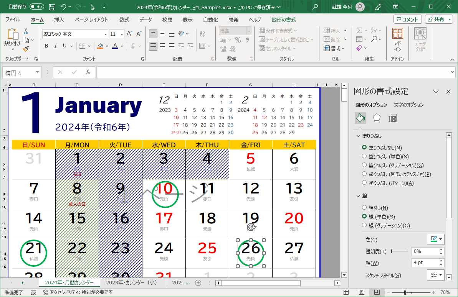This screenshot has width=458, height=297.
Task: Collapse the 塗りつぶし section
Action: point(358,136)
